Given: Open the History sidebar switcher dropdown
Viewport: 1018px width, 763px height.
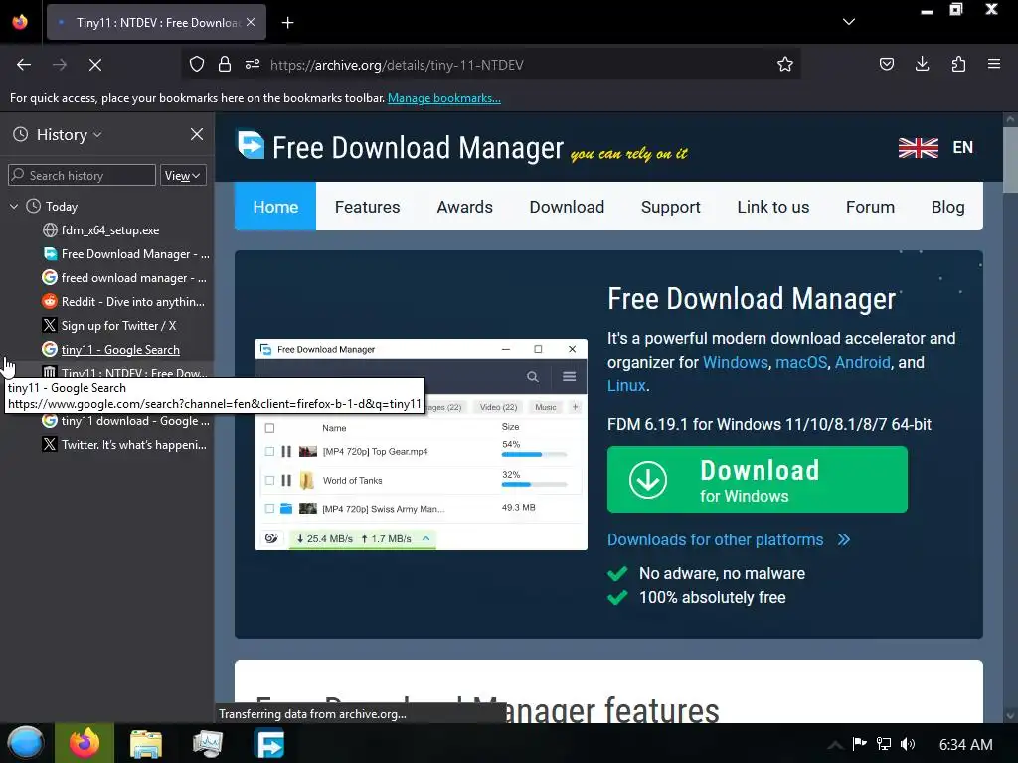Looking at the screenshot, I should (69, 134).
